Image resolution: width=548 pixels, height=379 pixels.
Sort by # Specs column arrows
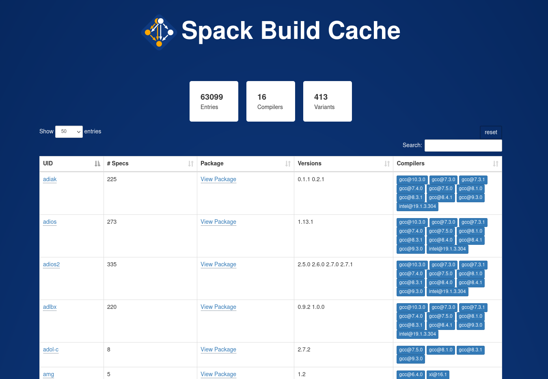(x=191, y=164)
